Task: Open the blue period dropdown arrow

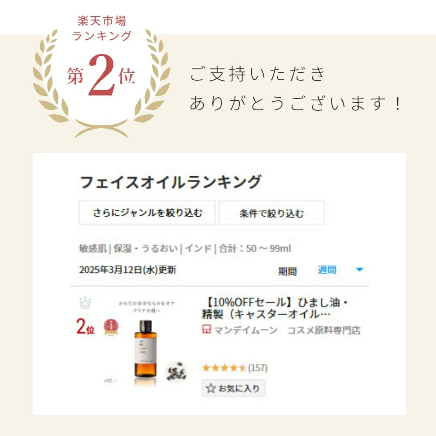Action: pyautogui.click(x=359, y=269)
